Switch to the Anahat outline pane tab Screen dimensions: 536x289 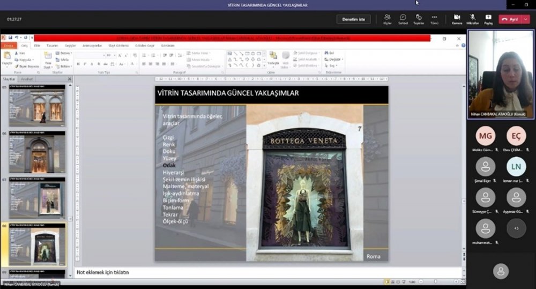(27, 79)
